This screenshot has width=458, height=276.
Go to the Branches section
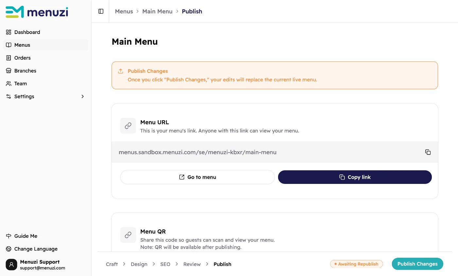[x=45, y=71]
